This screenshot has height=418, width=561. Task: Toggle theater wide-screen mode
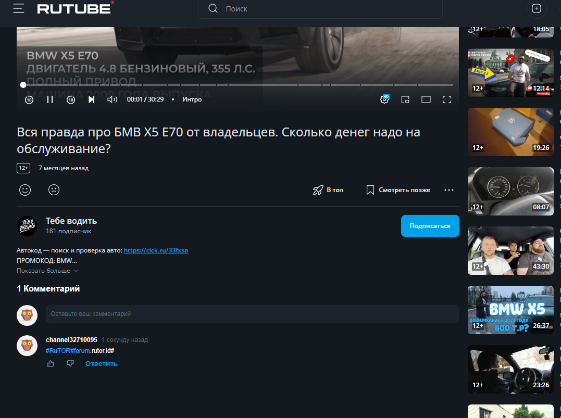pyautogui.click(x=426, y=99)
